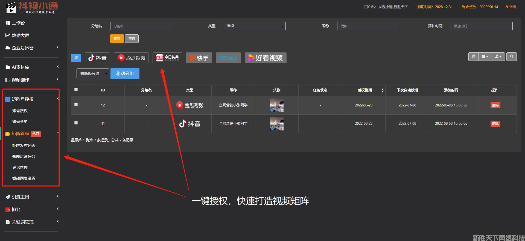Expand AI素材库 sidebar menu
This screenshot has height=241, width=525.
click(31, 67)
